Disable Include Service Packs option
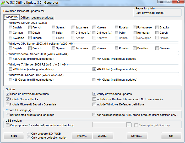This screenshot has height=143, width=185. 8,99
